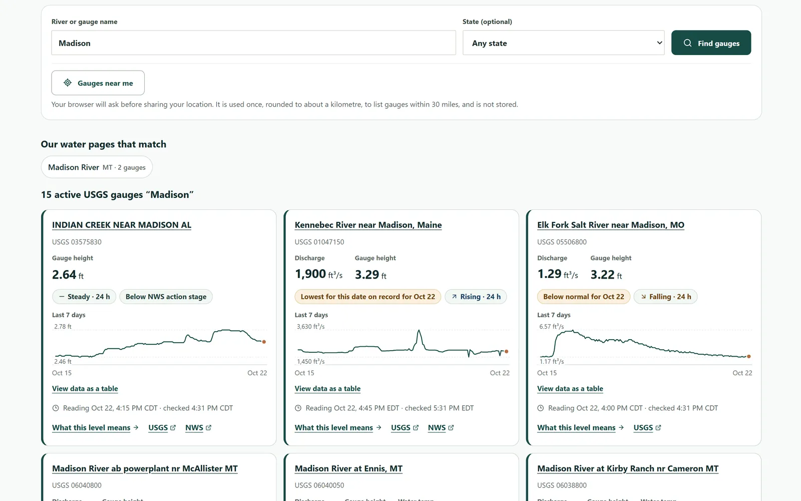
Task: Click the rising arrow icon in Rising badge
Action: pos(454,297)
